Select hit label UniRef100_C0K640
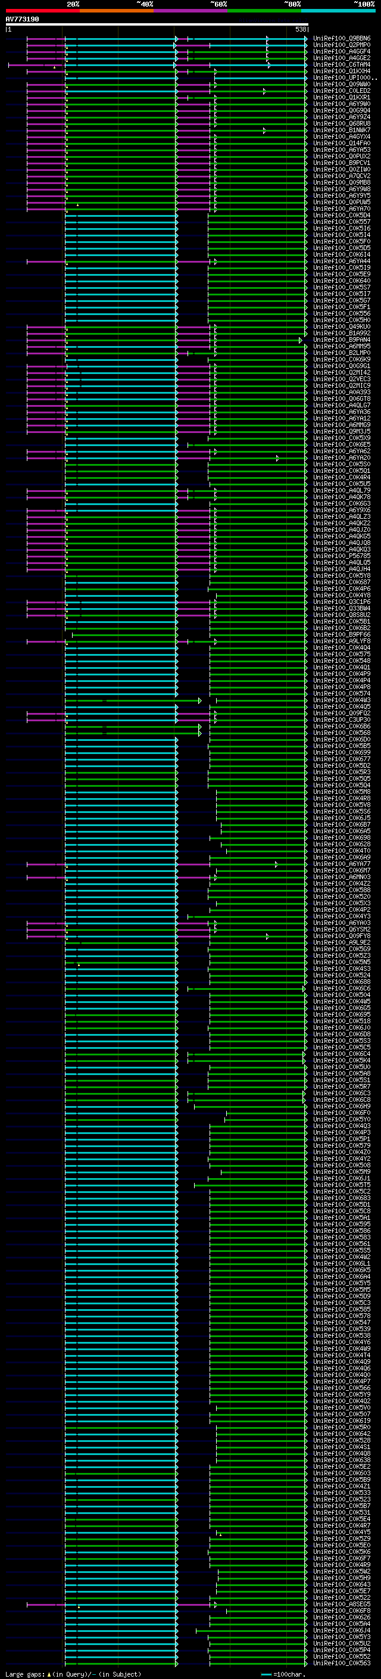 click(341, 281)
